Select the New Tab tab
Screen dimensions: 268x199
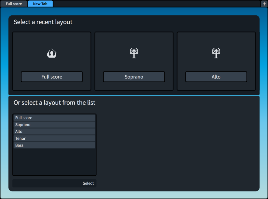(40, 4)
